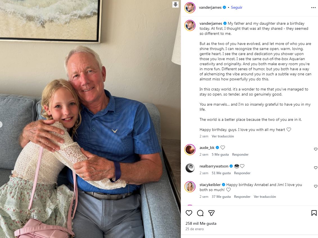This screenshot has width=318, height=238.
Task: Open stacykeibler's profile avatar
Action: pos(190,187)
